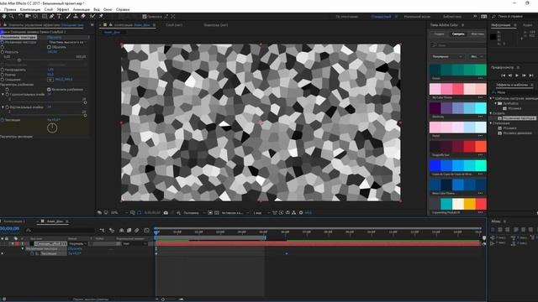
Task: Click the reset exposure icon in viewer footer
Action: (x=301, y=212)
